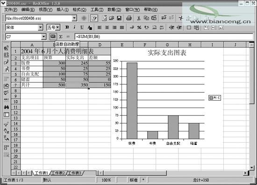This screenshot has width=257, height=185.
Task: Click the row 7 header
Action: [15, 85]
